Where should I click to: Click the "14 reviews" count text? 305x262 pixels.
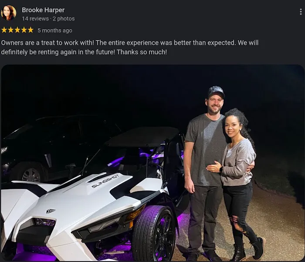coord(35,19)
